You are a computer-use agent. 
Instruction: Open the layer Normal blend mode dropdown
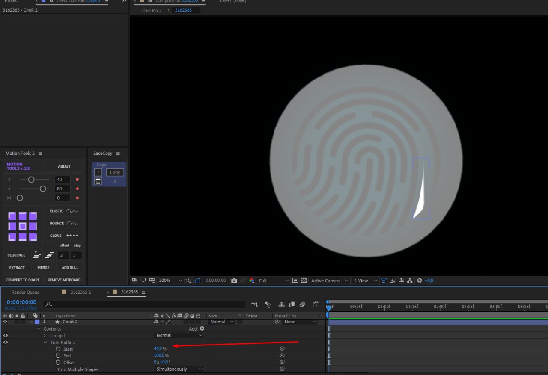click(221, 322)
